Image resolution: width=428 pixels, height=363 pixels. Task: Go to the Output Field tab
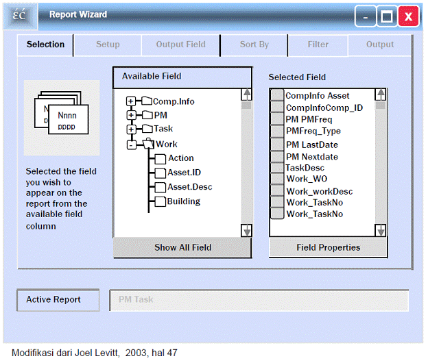coord(180,45)
